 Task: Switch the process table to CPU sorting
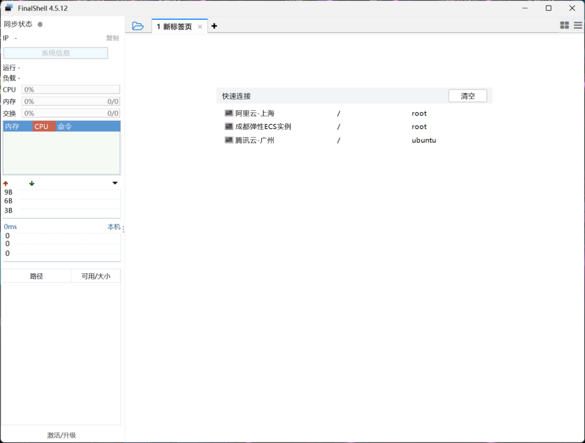(x=43, y=126)
